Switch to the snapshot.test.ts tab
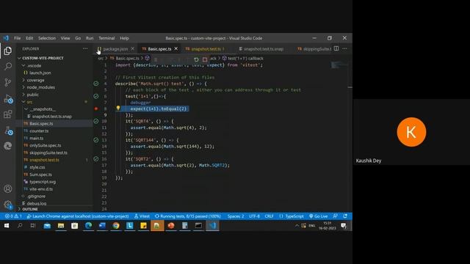This screenshot has width=470, height=264. [206, 48]
